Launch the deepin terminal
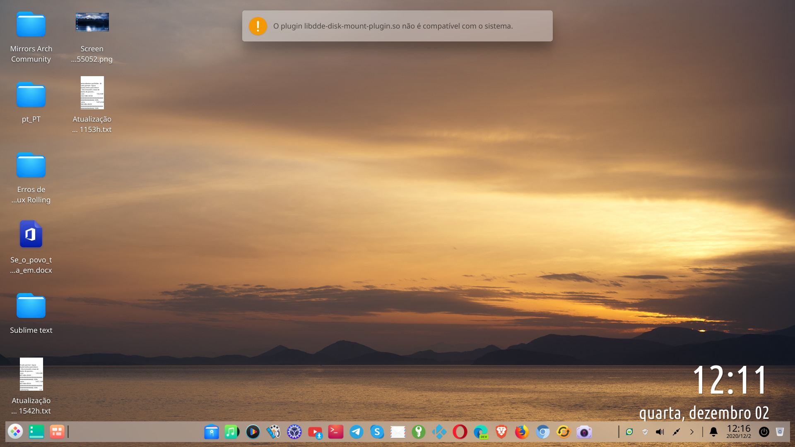 click(x=336, y=432)
